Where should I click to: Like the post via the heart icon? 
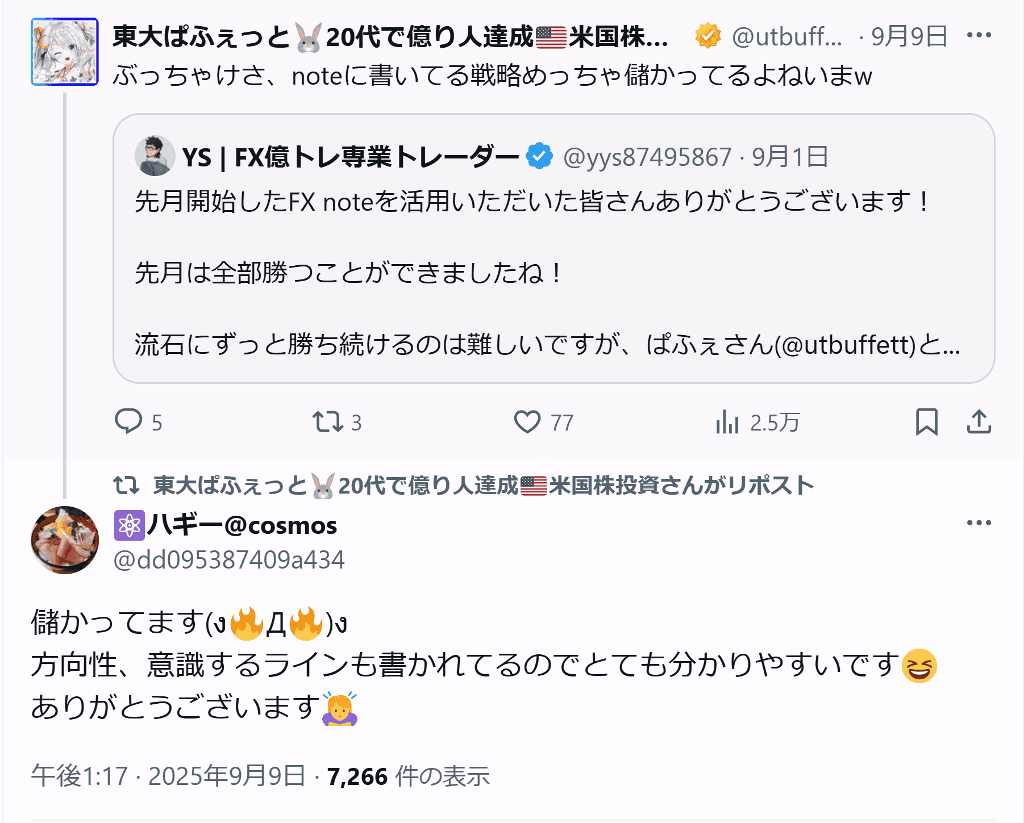click(x=527, y=422)
